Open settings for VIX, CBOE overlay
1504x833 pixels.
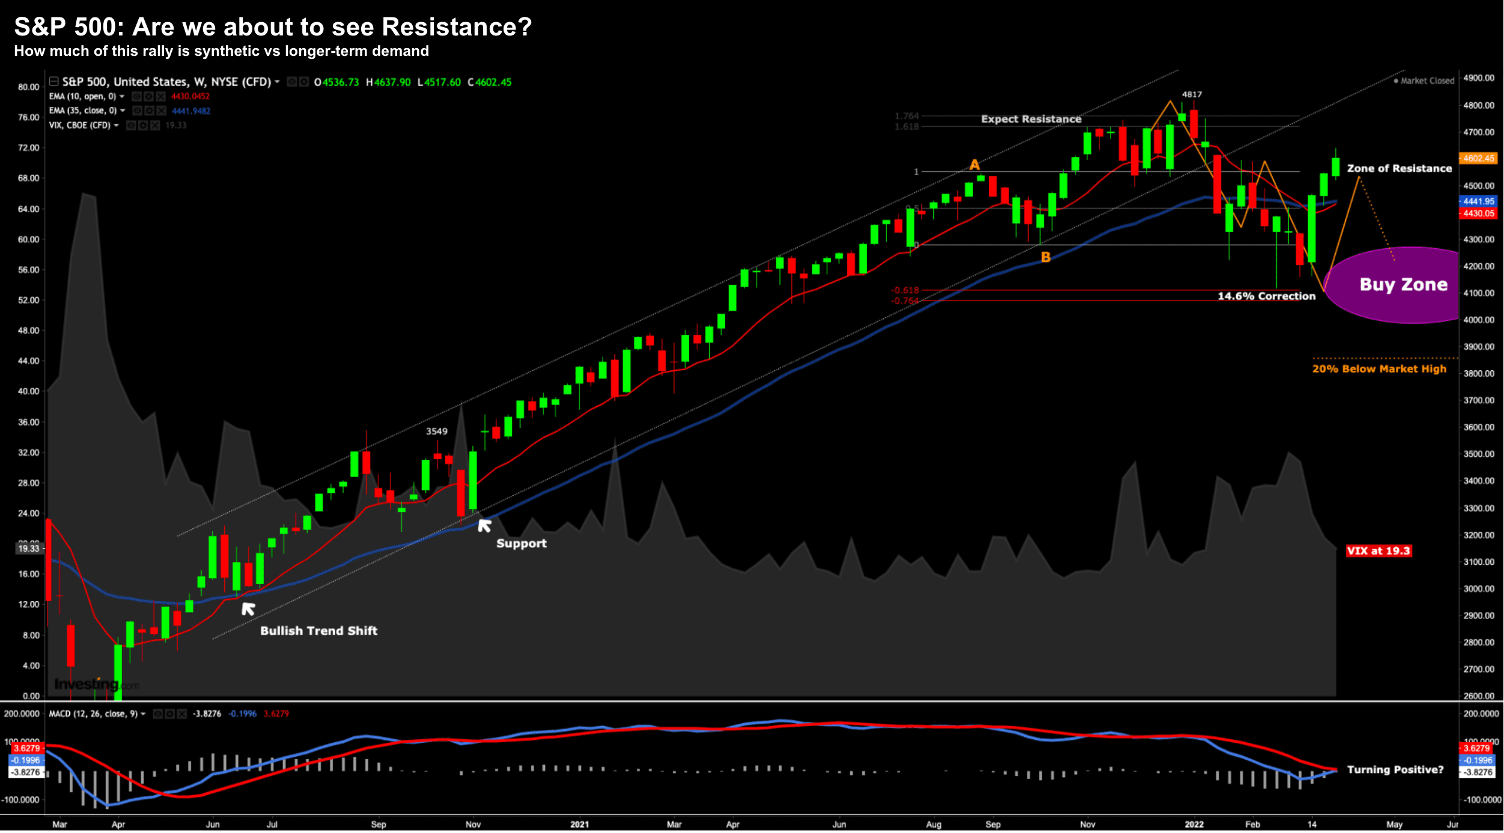tap(143, 125)
